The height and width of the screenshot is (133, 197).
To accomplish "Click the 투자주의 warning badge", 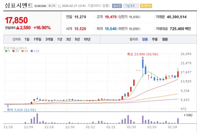I will (x=146, y=6).
